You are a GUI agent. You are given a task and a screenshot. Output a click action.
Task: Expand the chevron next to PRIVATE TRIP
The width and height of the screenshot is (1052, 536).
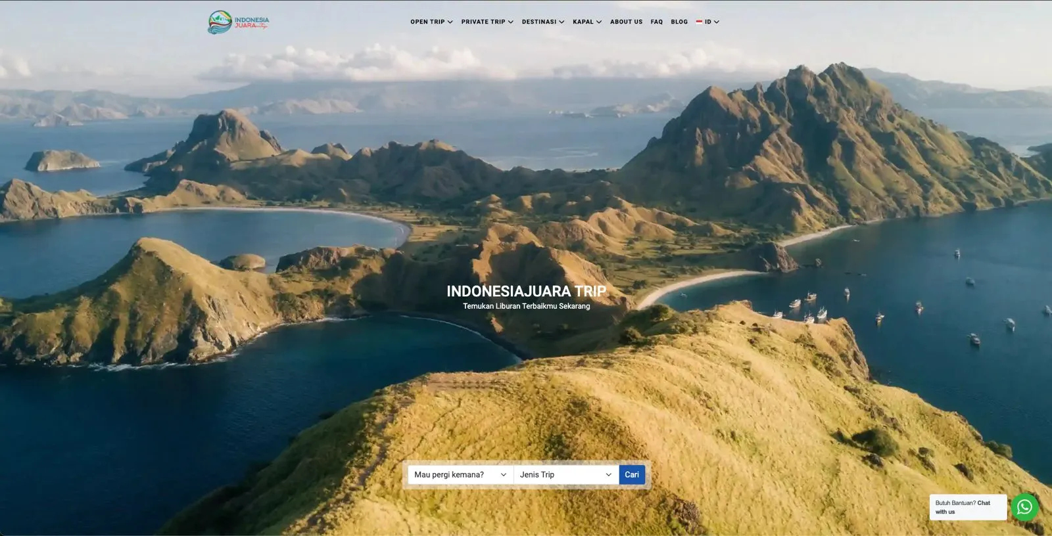[511, 22]
